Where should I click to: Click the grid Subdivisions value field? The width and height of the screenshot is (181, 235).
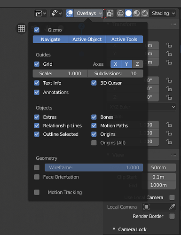pyautogui.click(x=116, y=73)
